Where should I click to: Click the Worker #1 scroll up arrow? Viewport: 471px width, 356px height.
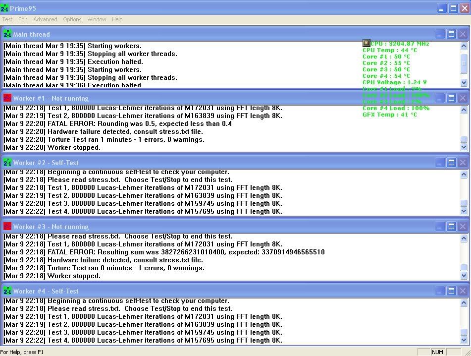(464, 110)
